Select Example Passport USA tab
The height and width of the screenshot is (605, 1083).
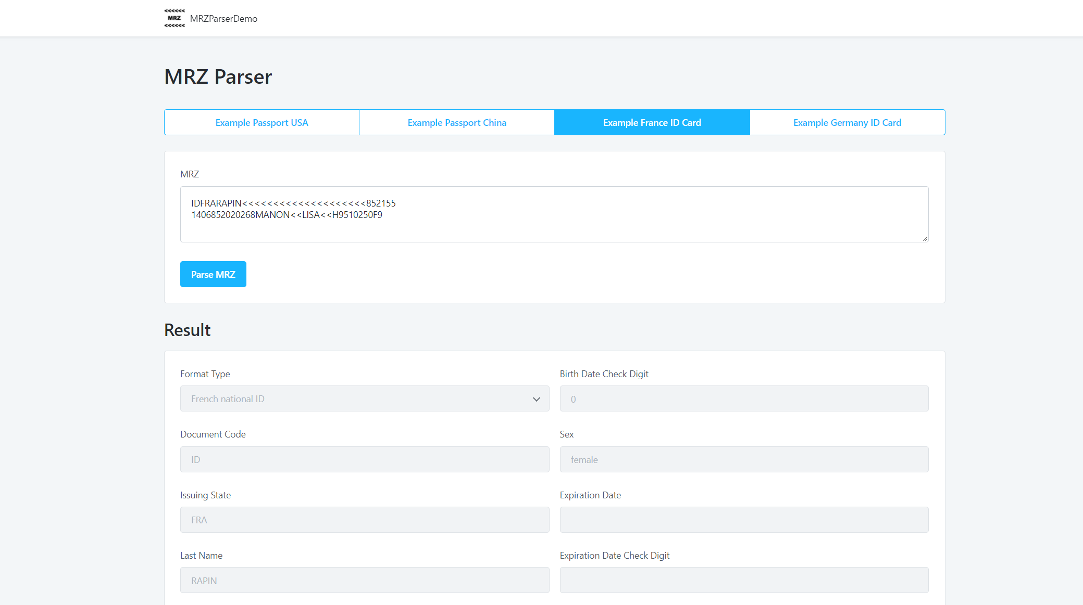(262, 122)
